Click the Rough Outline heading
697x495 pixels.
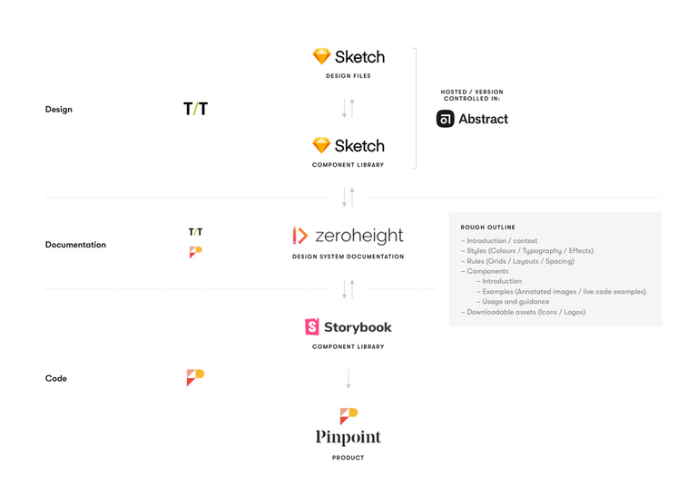pos(487,228)
